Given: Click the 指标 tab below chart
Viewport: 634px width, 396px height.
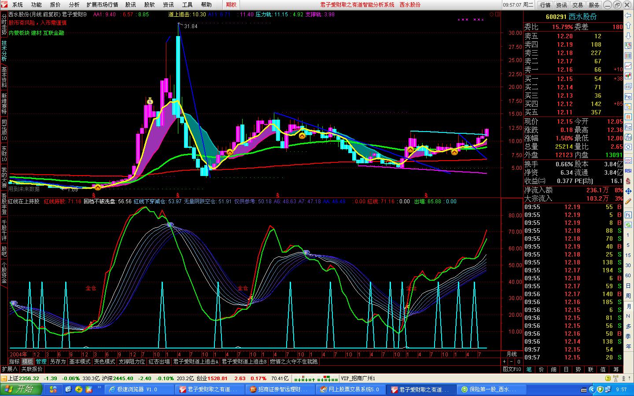Looking at the screenshot, I should point(15,362).
